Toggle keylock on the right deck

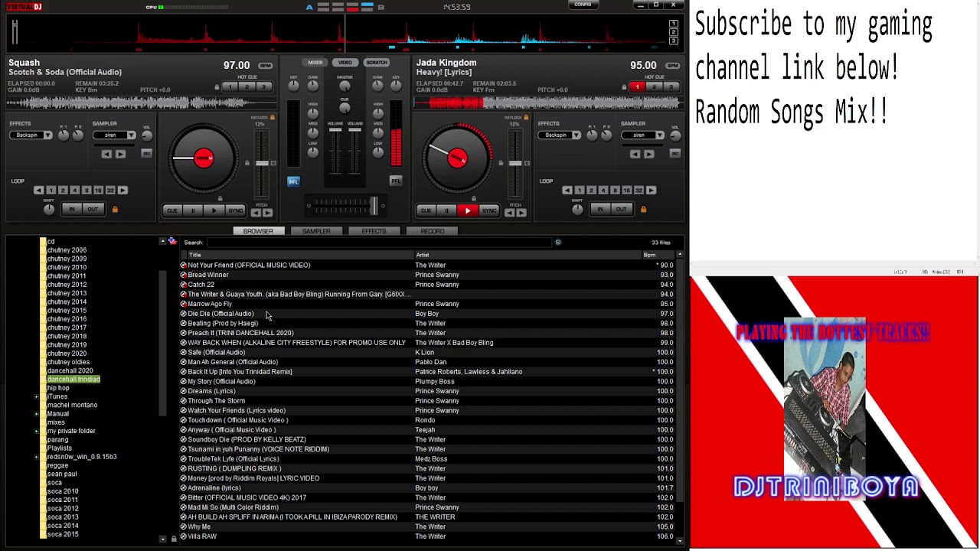[526, 117]
